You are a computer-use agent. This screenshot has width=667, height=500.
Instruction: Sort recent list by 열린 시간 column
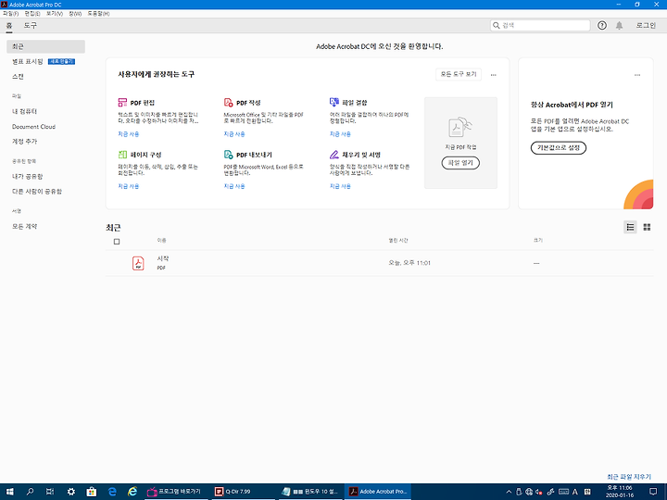[398, 240]
